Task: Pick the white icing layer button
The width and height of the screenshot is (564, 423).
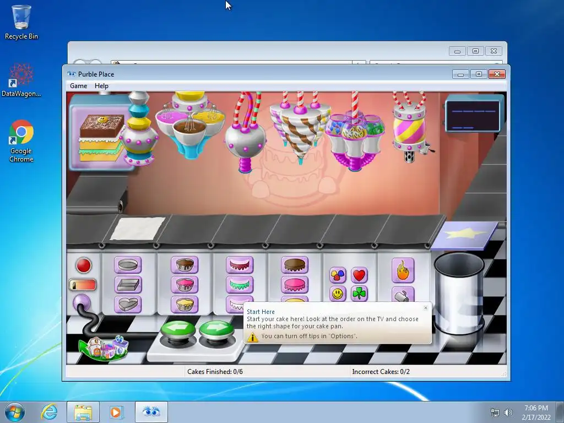Action: tap(235, 304)
